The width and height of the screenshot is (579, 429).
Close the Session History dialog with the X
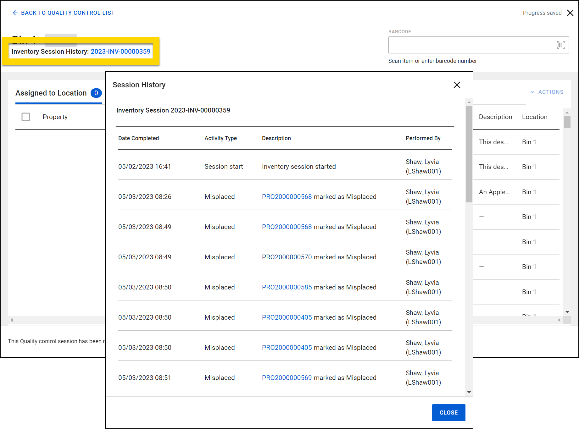(457, 85)
